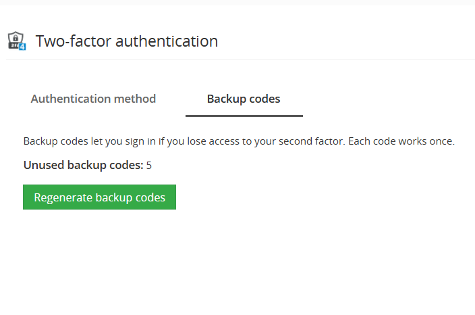Select the Backup codes tab
The image size is (475, 315).
click(244, 99)
